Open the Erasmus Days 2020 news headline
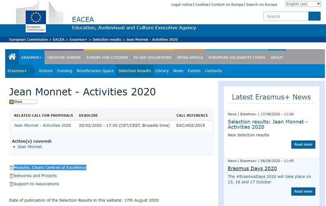 tap(252, 169)
